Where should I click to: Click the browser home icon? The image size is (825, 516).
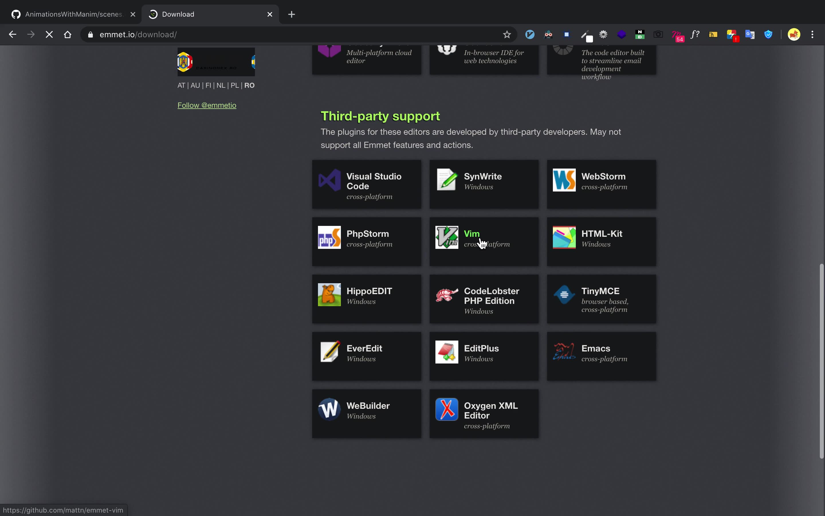(68, 34)
